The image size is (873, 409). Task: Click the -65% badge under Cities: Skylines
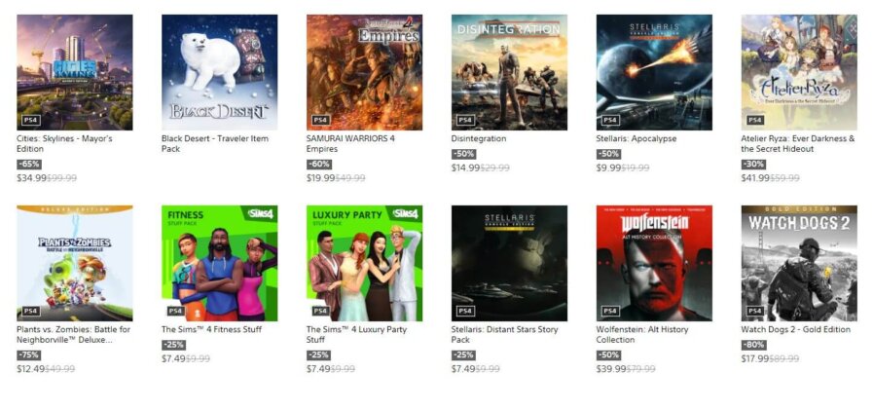(x=29, y=165)
